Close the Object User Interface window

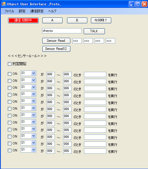click(x=144, y=4)
